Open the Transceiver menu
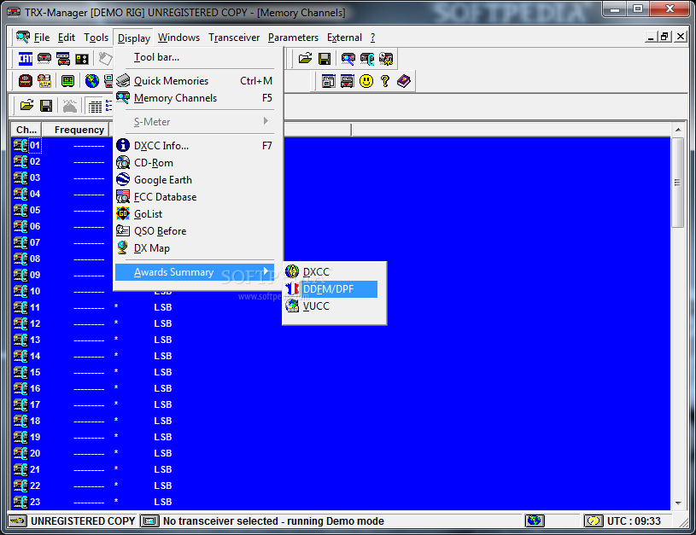Image resolution: width=696 pixels, height=535 pixels. coord(234,38)
